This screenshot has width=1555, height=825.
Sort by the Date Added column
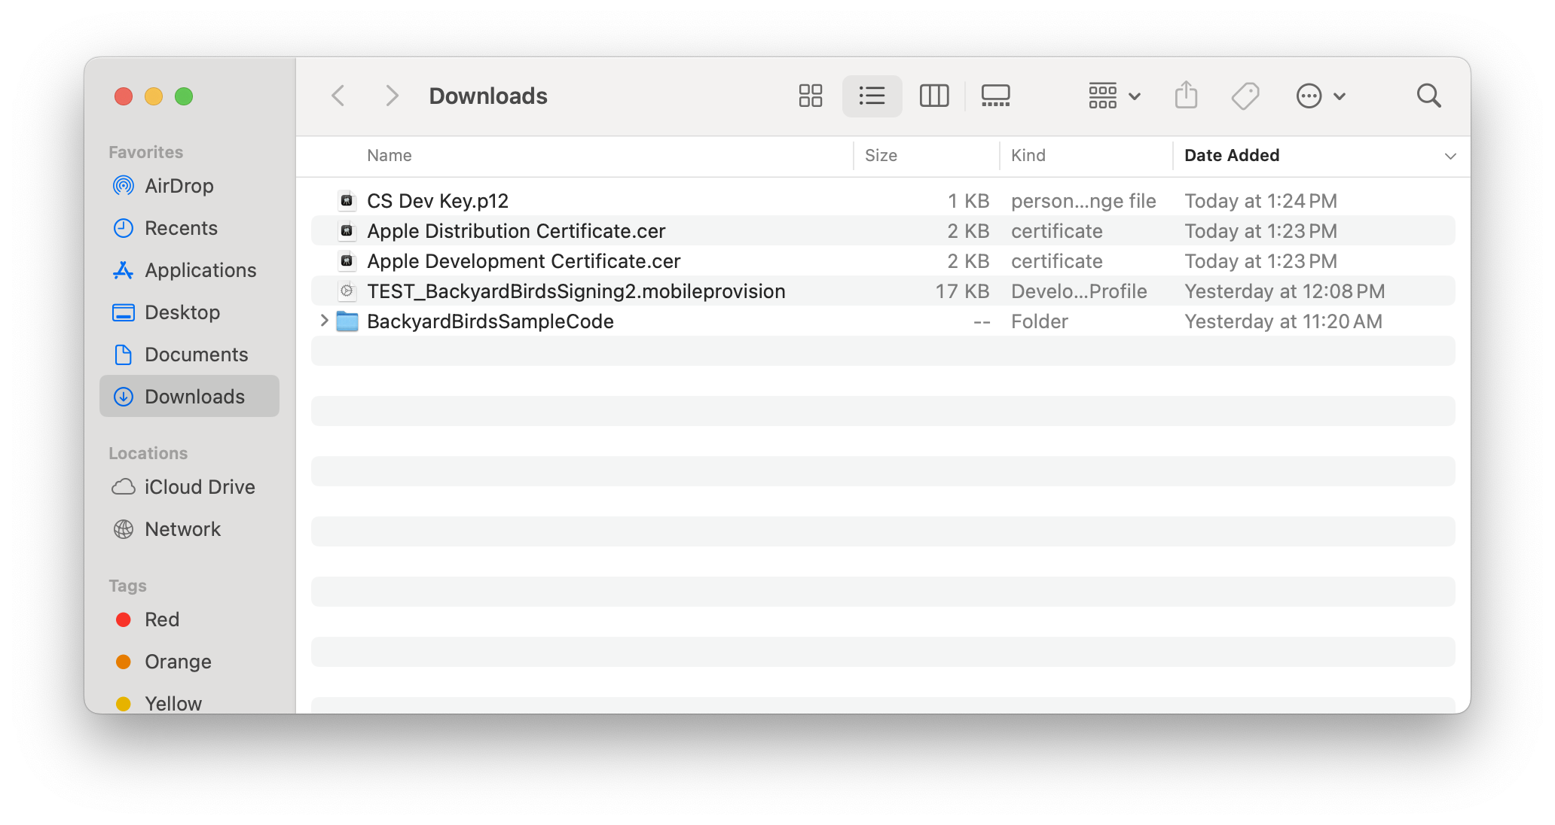pyautogui.click(x=1232, y=155)
